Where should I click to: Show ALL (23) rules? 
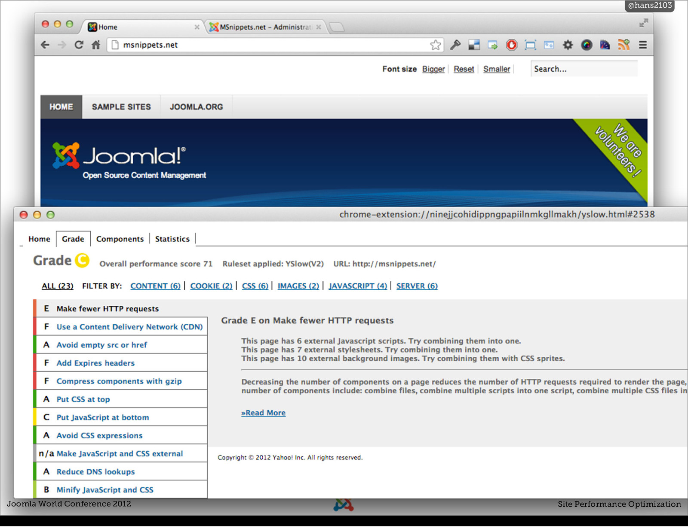pos(58,286)
